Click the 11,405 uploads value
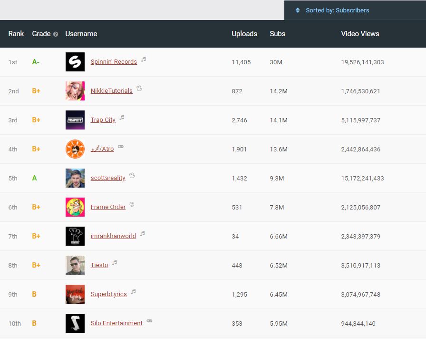This screenshot has height=339, width=426. (x=241, y=62)
